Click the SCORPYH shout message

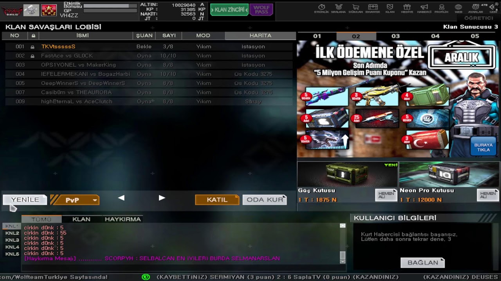(x=152, y=258)
